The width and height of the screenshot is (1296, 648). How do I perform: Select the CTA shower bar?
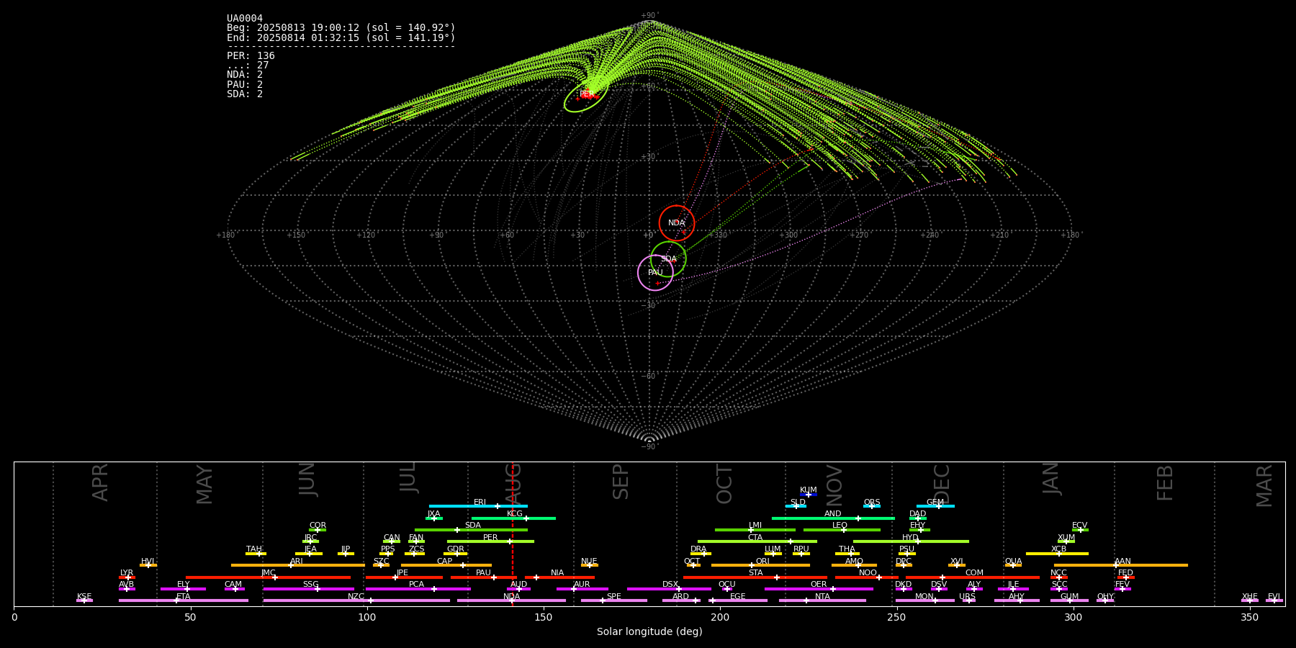[x=757, y=541]
